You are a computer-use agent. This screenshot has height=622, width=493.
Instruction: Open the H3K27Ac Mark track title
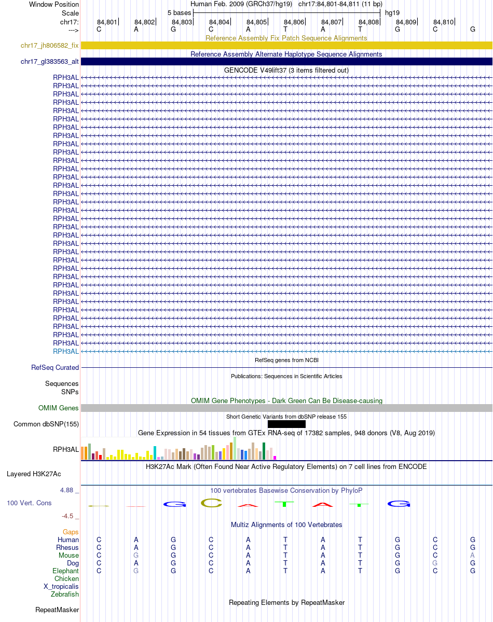pyautogui.click(x=286, y=466)
